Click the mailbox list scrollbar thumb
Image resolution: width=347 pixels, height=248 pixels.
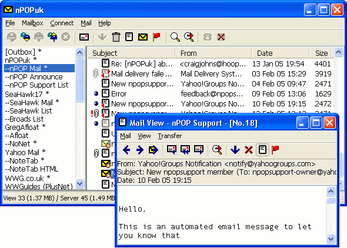[x=79, y=79]
